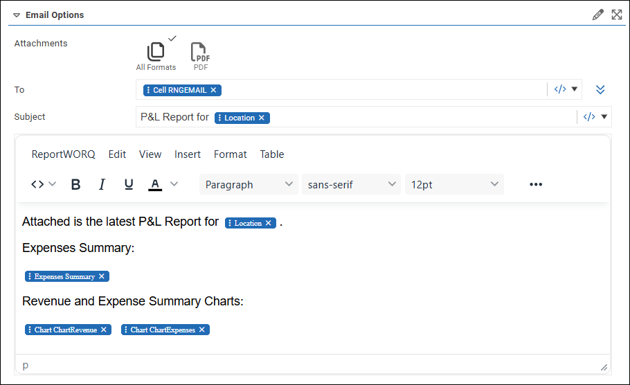This screenshot has width=630, height=385.
Task: Expand Email Options panel to full screen
Action: [x=617, y=15]
